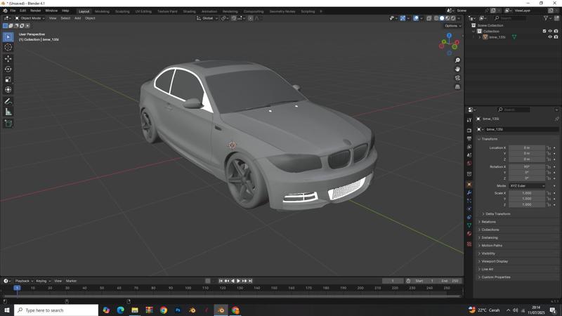
Task: Open the Tool properties tab
Action: [x=469, y=120]
